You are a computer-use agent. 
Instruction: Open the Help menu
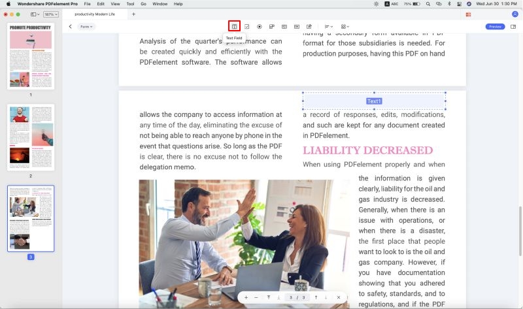click(178, 4)
